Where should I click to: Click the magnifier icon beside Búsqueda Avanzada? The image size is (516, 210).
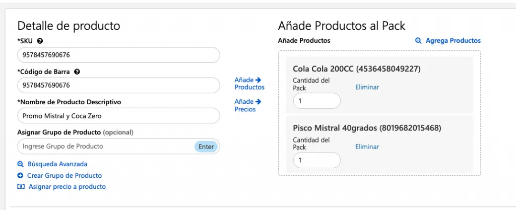click(x=20, y=164)
